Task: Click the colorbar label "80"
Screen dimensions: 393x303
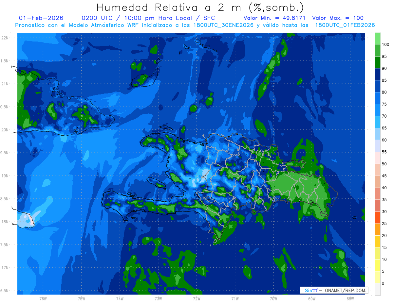Action: pyautogui.click(x=384, y=92)
